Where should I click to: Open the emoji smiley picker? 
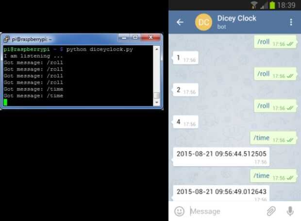click(x=180, y=211)
